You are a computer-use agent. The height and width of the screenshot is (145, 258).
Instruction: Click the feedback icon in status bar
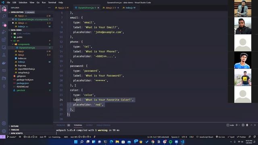[x=250, y=137]
